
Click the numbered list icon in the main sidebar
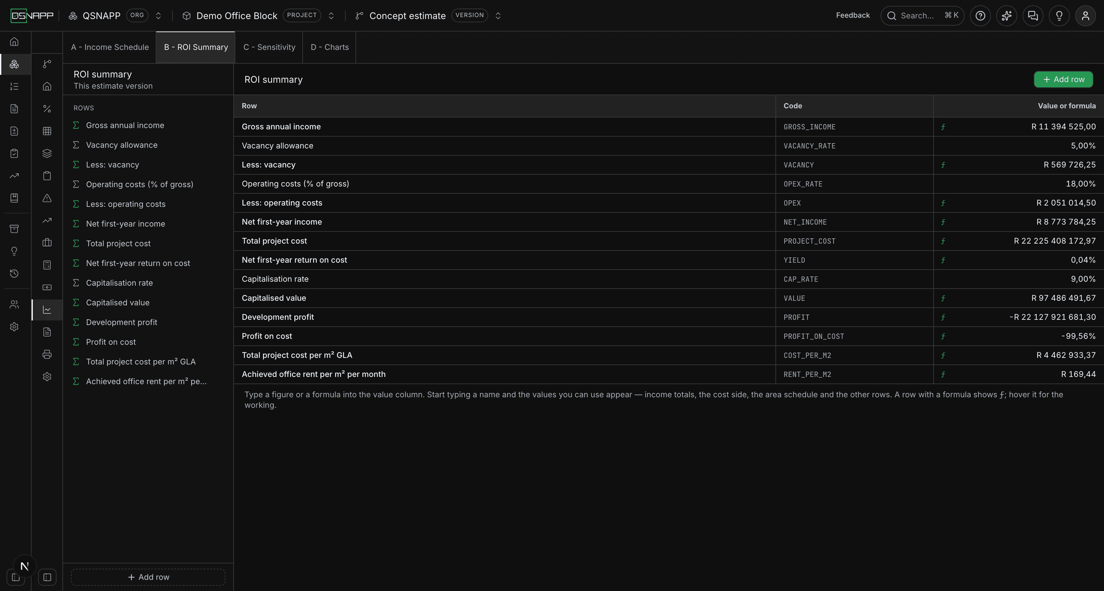(14, 86)
